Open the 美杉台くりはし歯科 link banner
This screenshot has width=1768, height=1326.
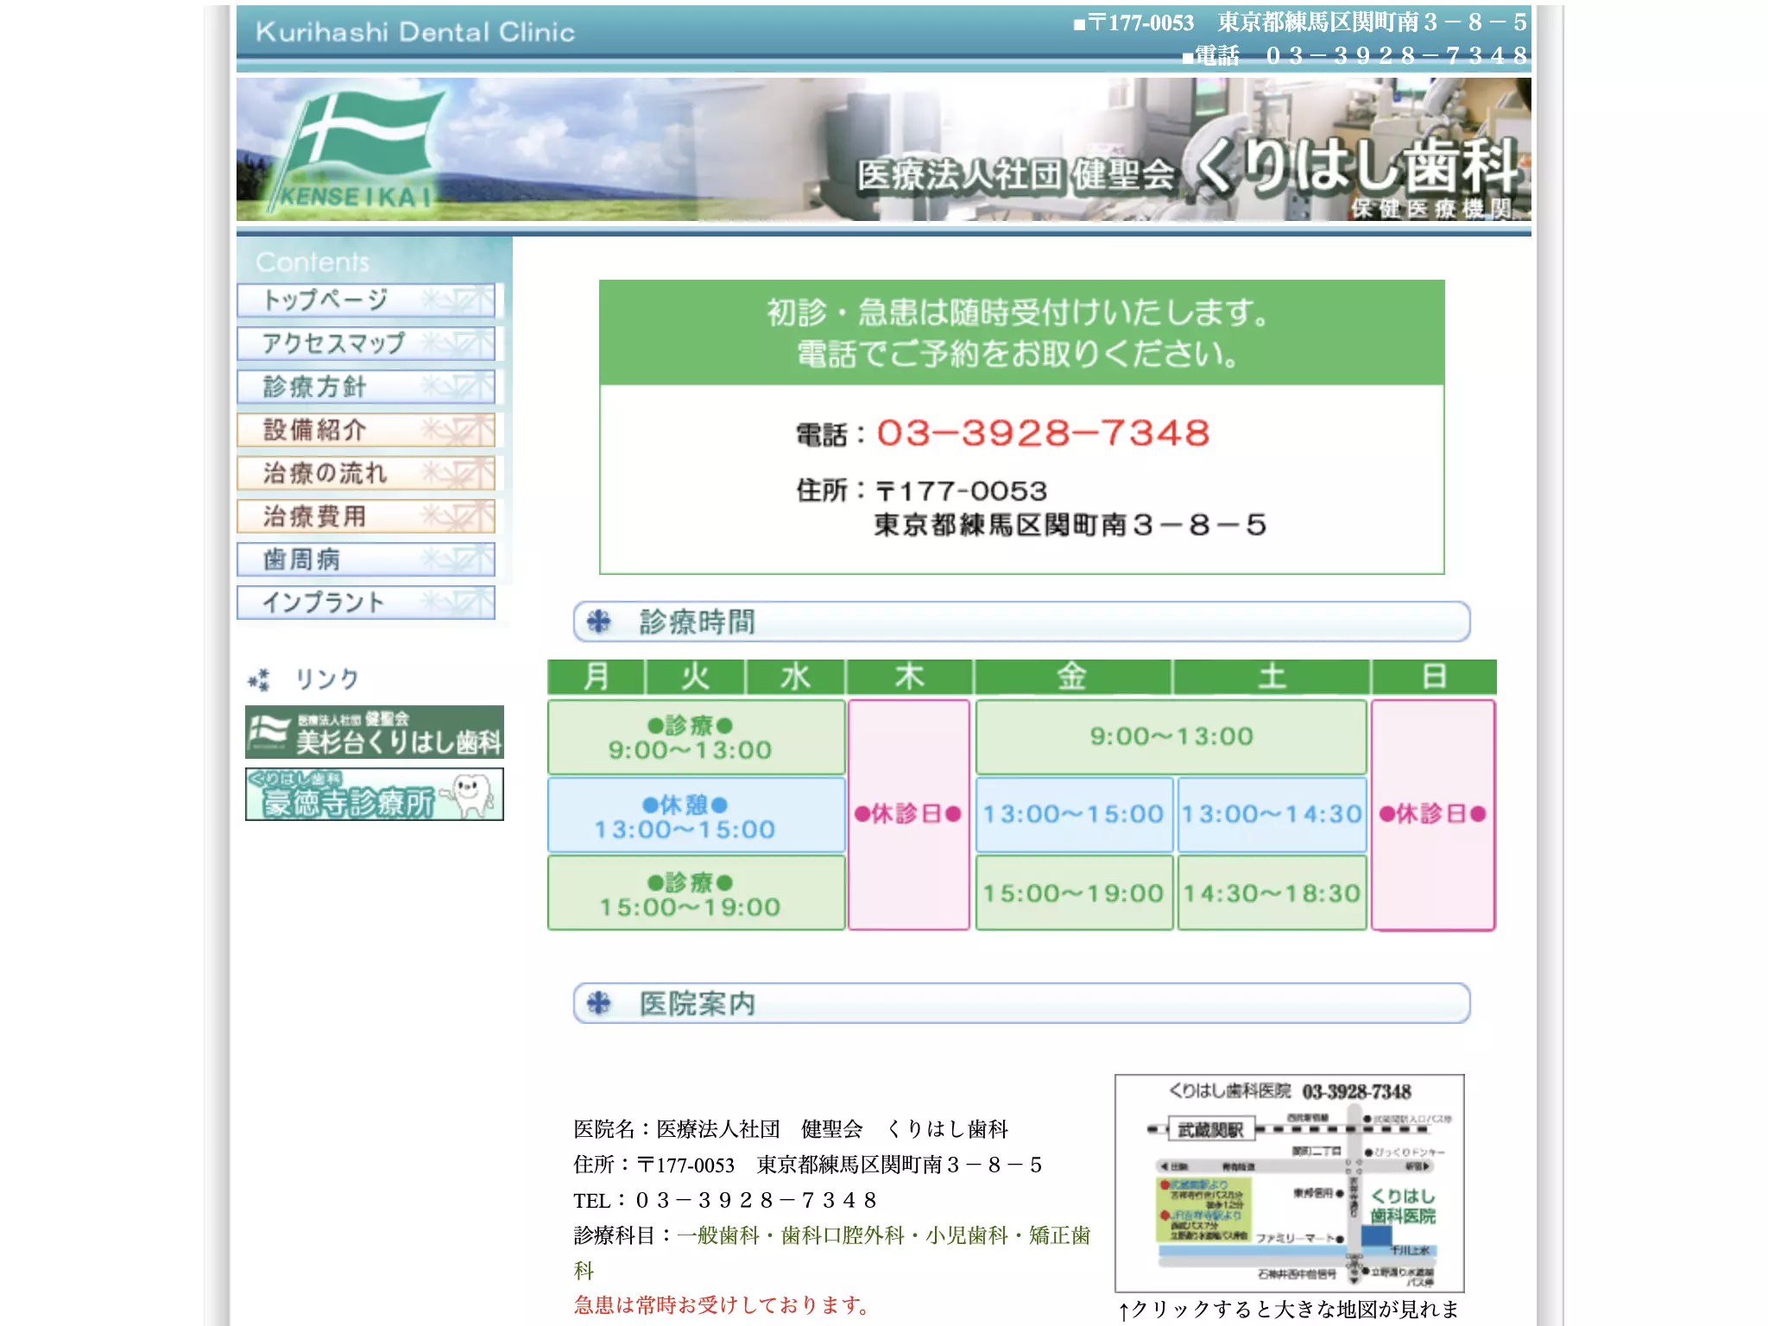375,732
